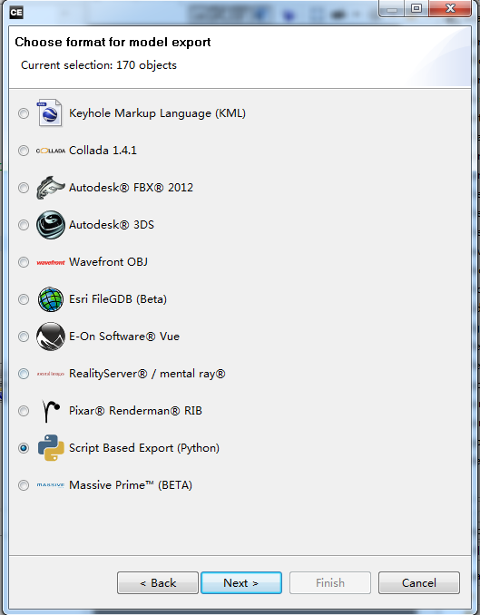This screenshot has height=615, width=480.
Task: Click the Script Based Export (Python) label
Action: [144, 448]
